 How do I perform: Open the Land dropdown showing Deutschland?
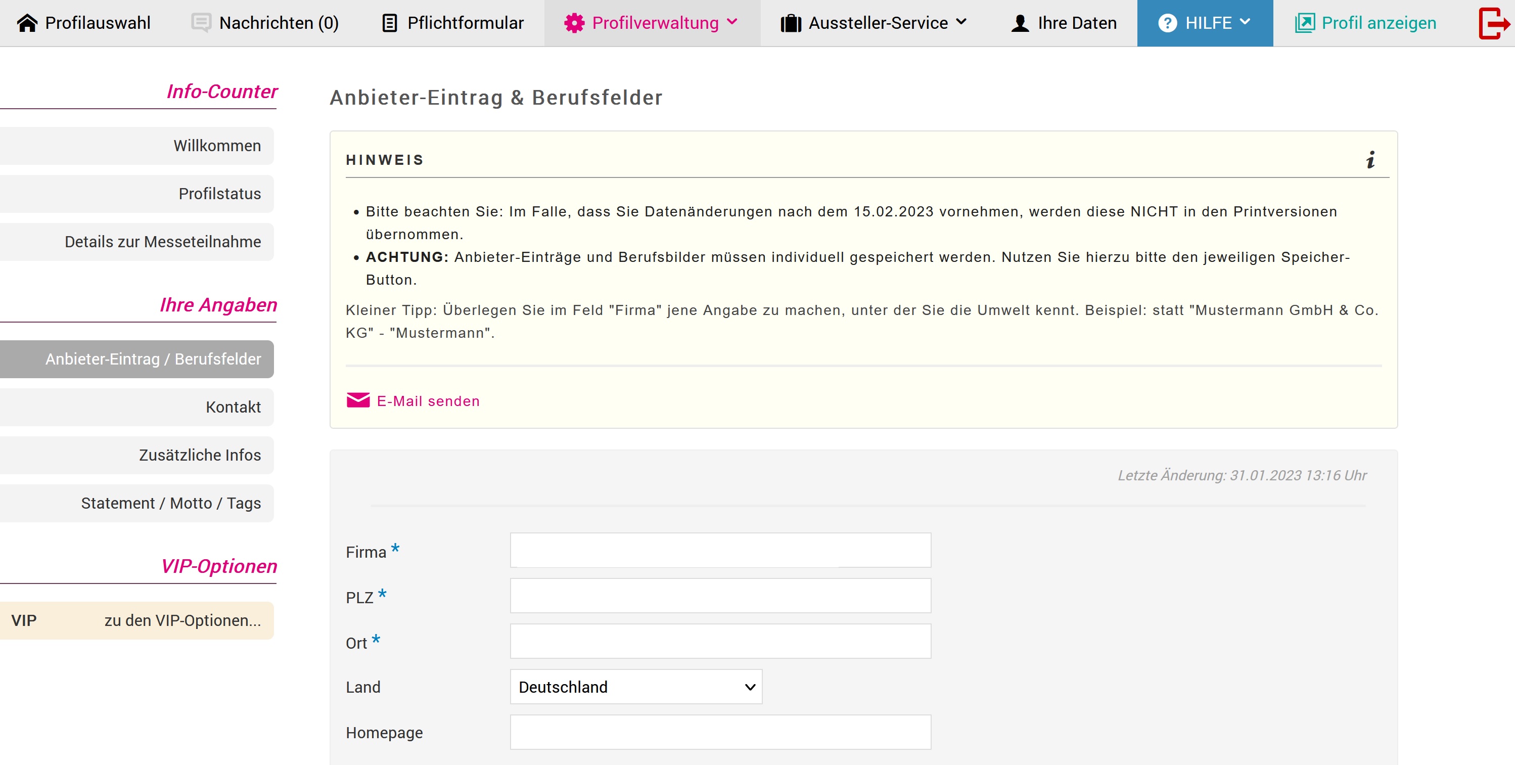(x=636, y=687)
